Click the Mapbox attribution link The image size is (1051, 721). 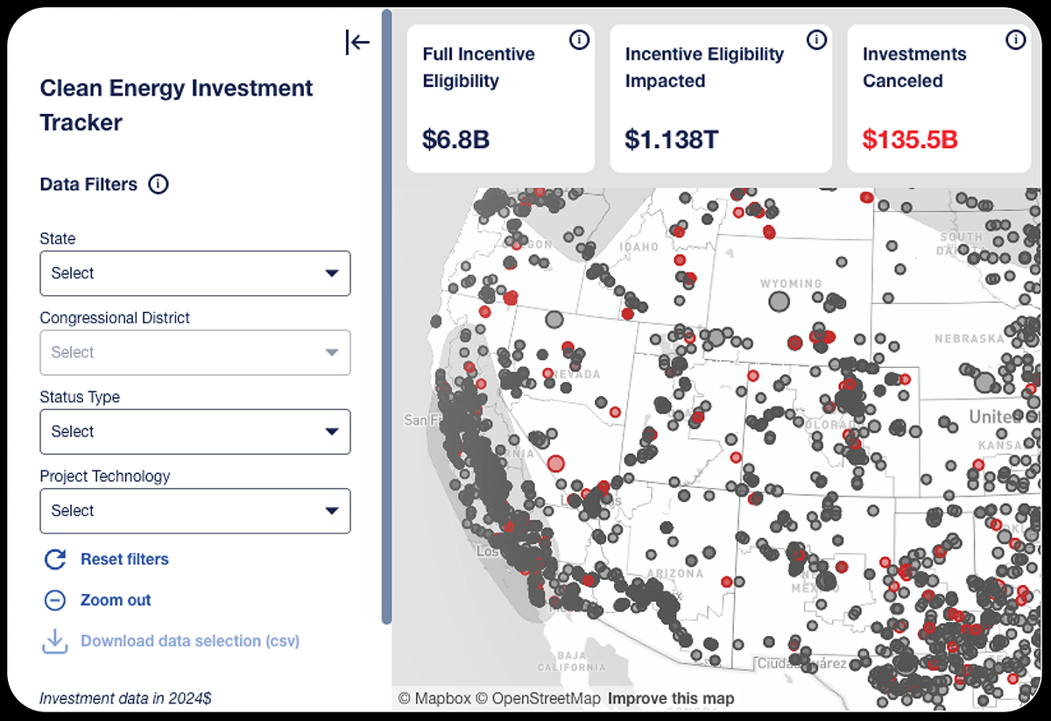tap(434, 699)
